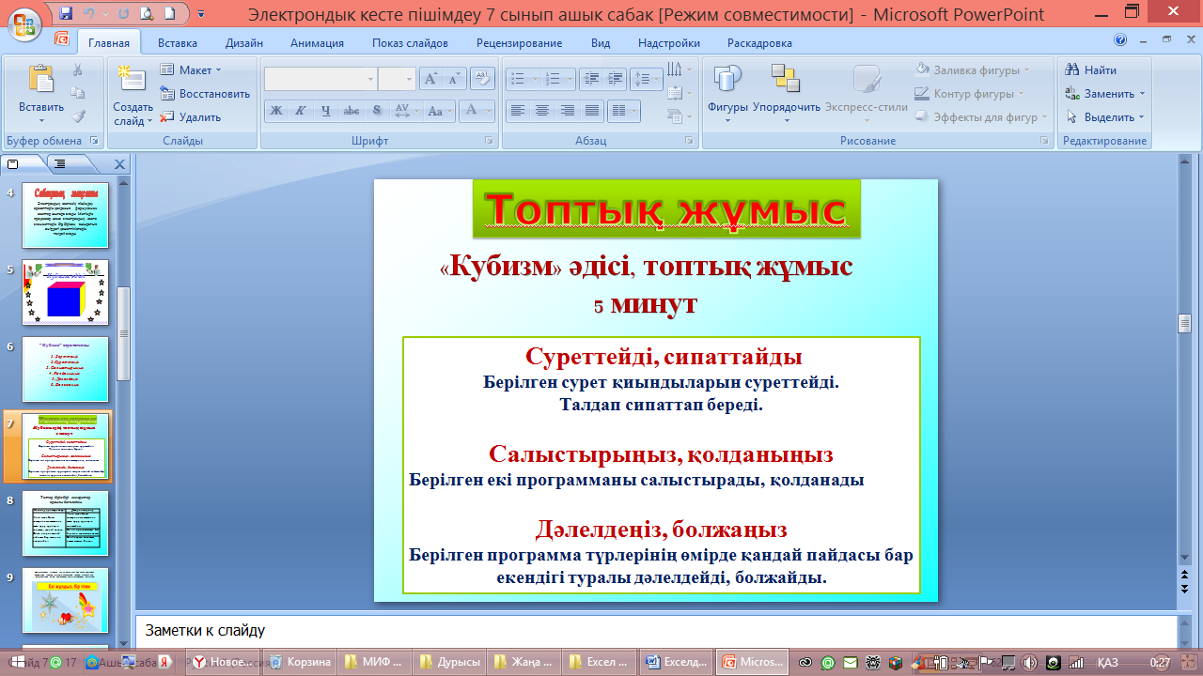Toggle italic (К) formatting

point(301,111)
